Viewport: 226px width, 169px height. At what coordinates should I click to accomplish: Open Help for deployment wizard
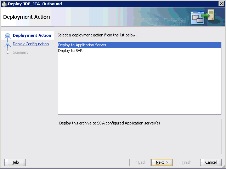tap(15, 162)
